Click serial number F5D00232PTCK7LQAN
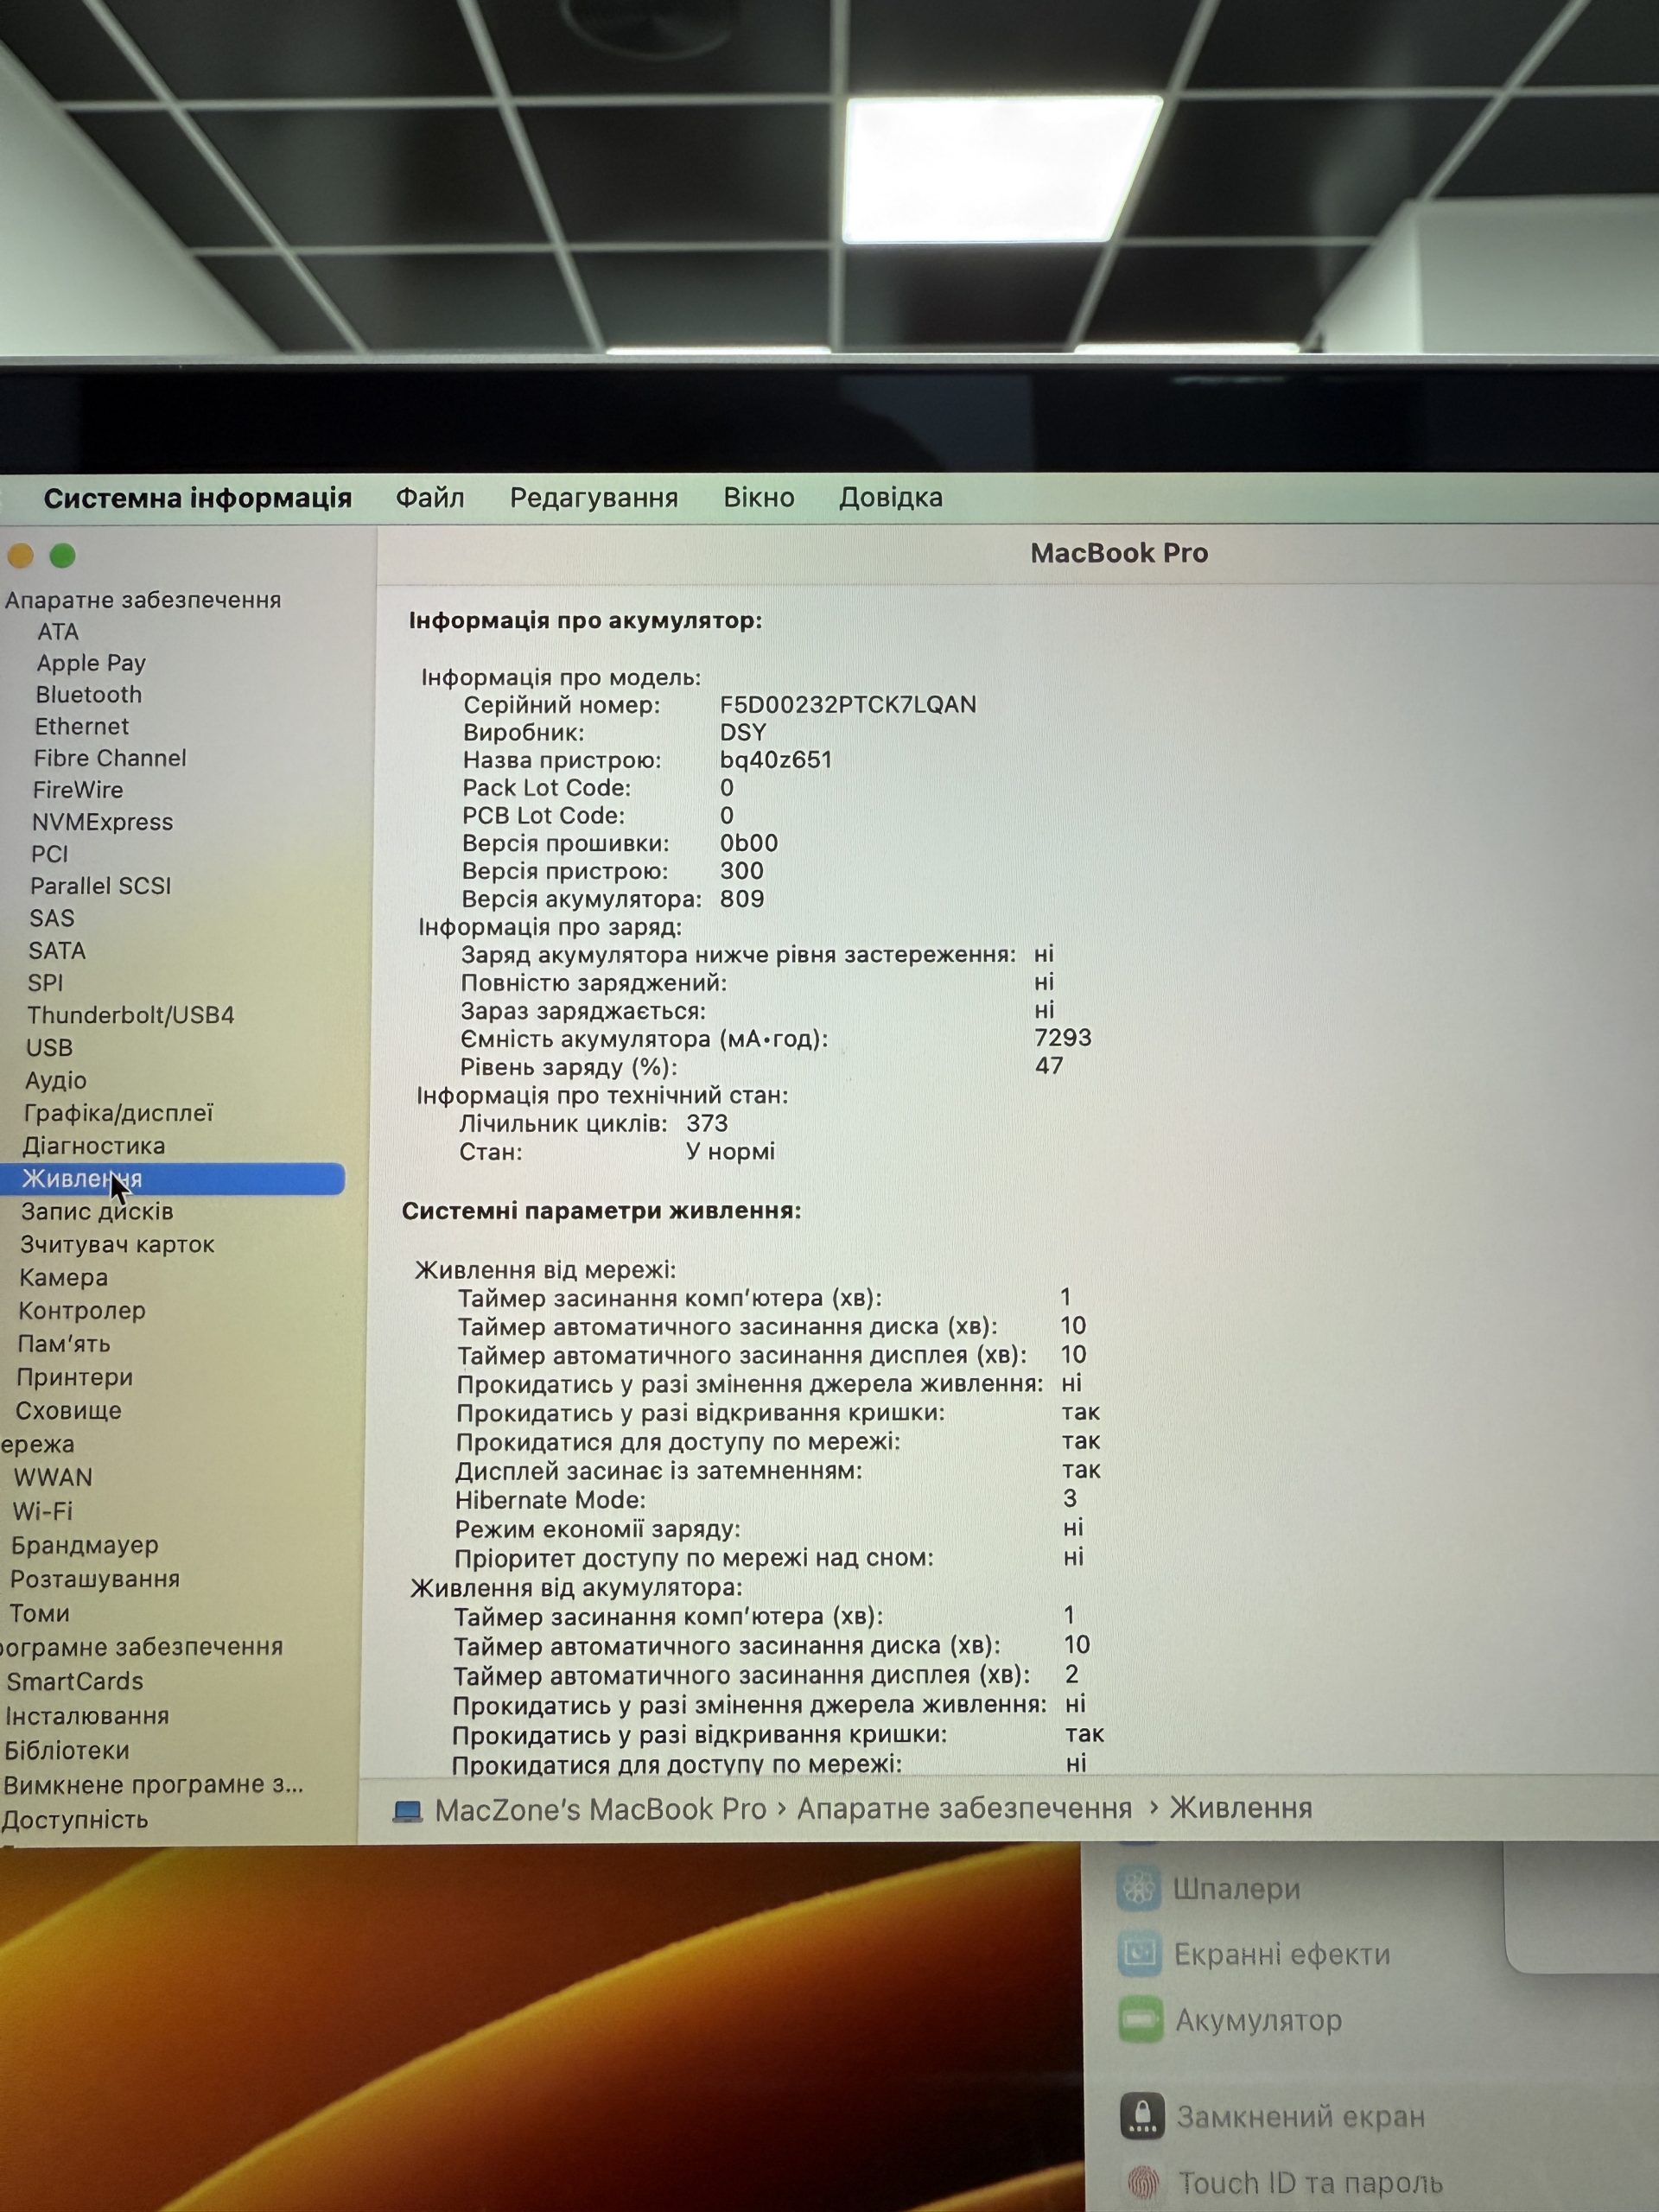 [848, 704]
